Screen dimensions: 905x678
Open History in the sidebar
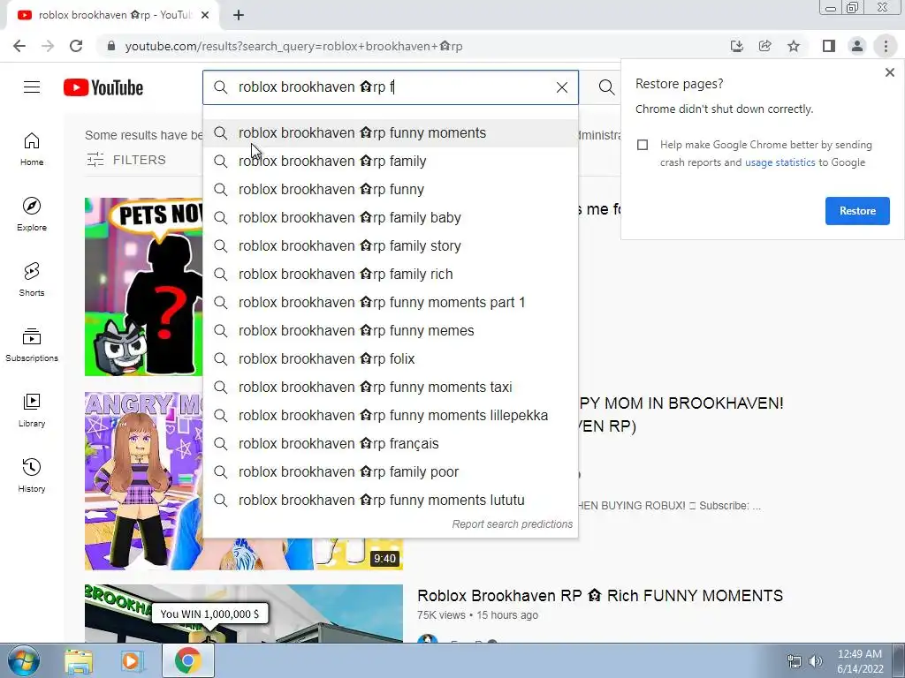[32, 475]
